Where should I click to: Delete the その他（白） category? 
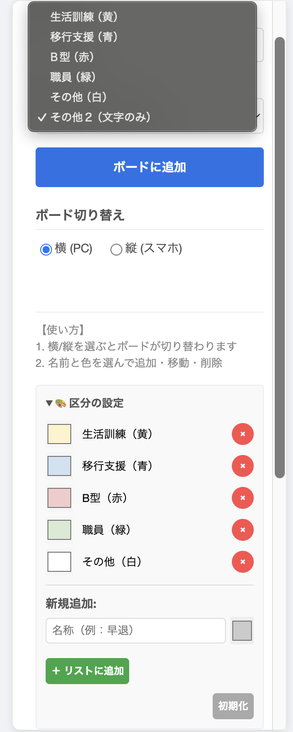pyautogui.click(x=242, y=562)
